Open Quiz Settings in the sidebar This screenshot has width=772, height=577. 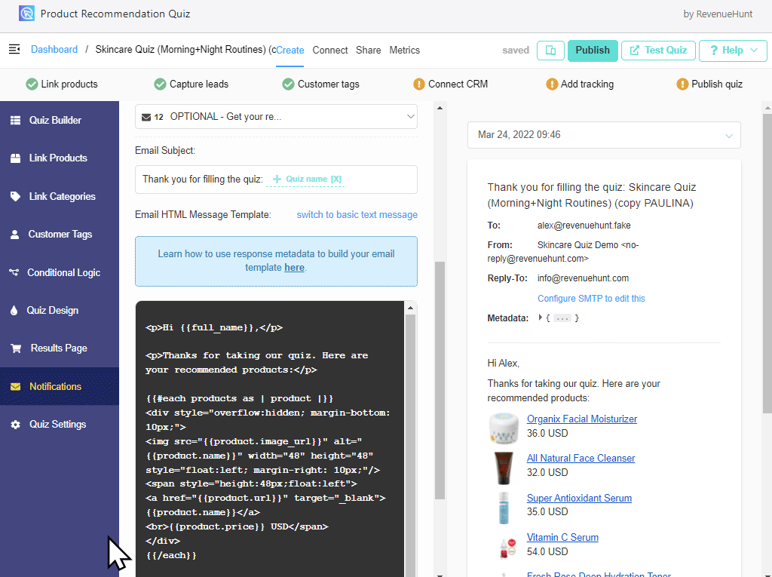60,425
